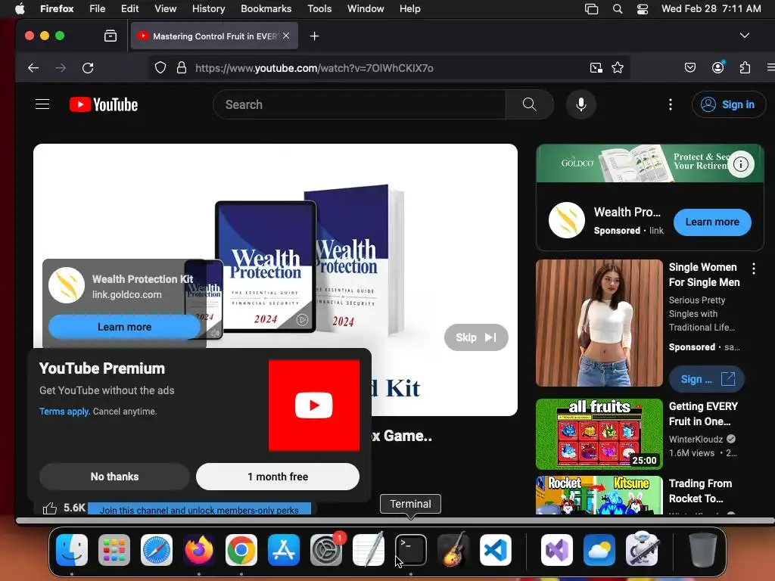Start voice search with microphone icon
The height and width of the screenshot is (581, 775).
[x=581, y=104]
